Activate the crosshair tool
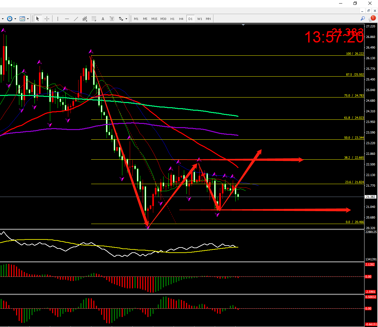The width and height of the screenshot is (378, 327). pyautogui.click(x=47, y=19)
